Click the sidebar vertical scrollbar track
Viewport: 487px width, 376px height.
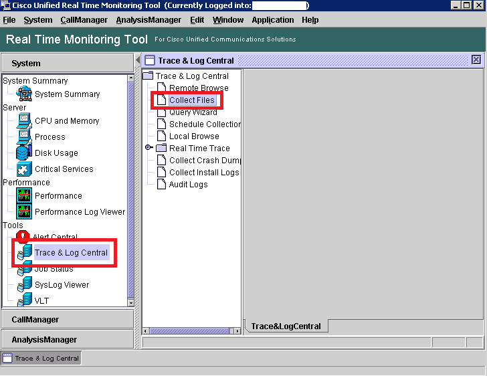(130, 190)
